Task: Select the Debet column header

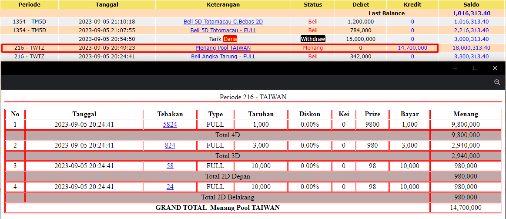Action: coord(360,4)
